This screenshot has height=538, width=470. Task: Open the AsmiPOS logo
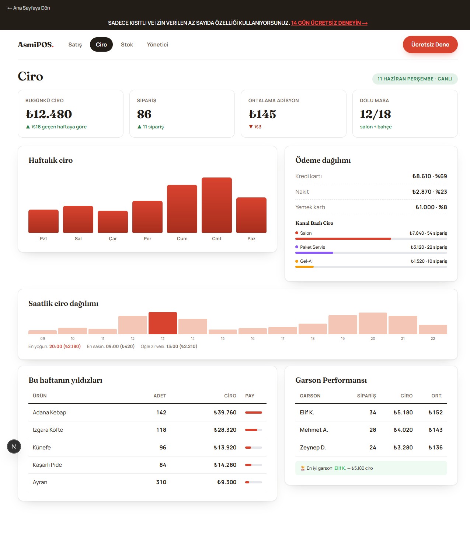click(36, 45)
